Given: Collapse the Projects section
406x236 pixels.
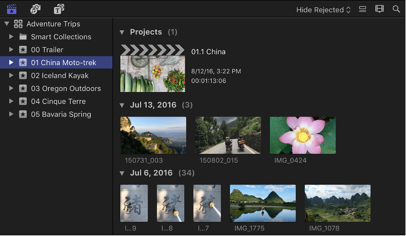Looking at the screenshot, I should 122,32.
